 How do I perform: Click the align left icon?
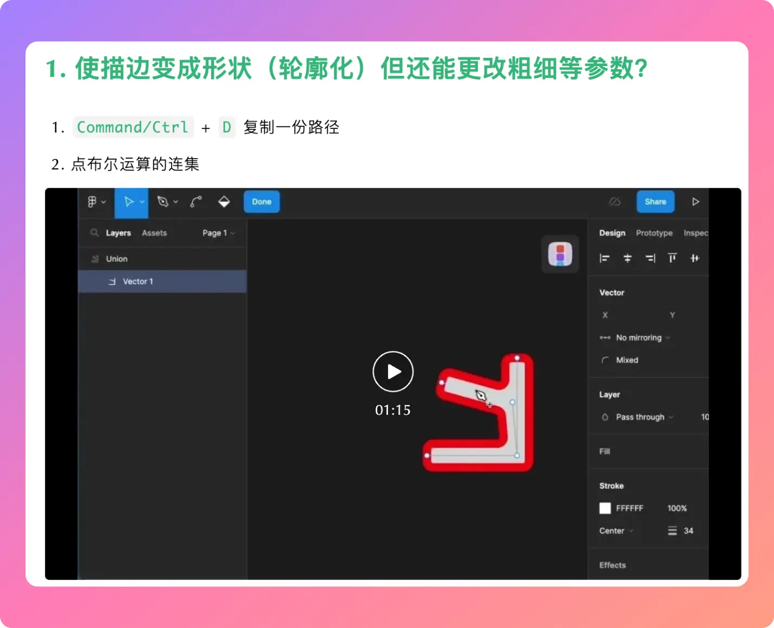(605, 258)
